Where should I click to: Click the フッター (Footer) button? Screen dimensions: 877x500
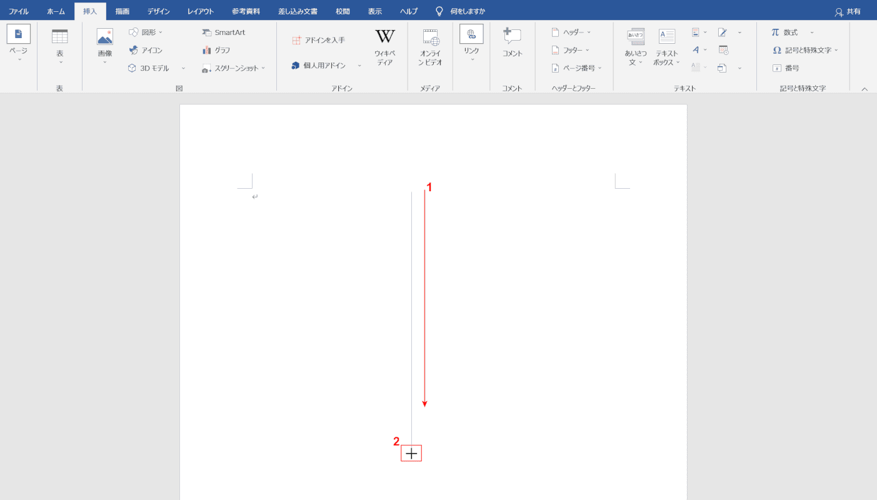[570, 50]
